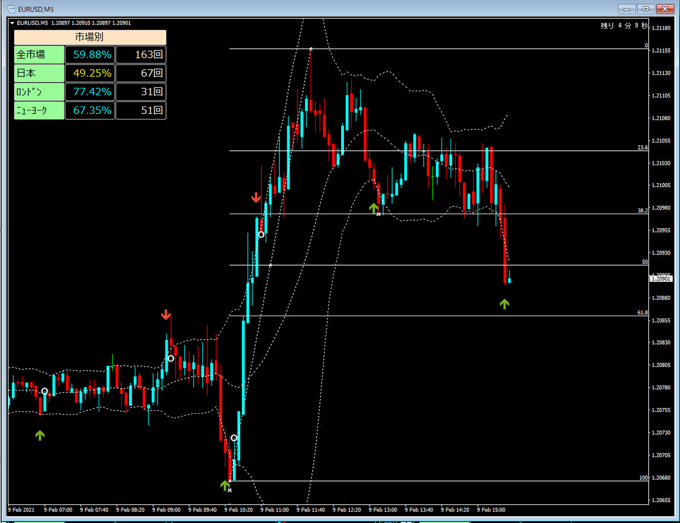Click the 9 Feb 08:20 time label
Screen dimensions: 680x523
point(131,509)
